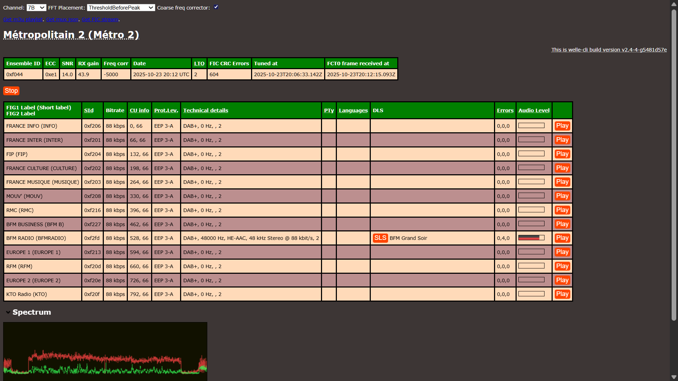The width and height of the screenshot is (678, 381).
Task: Open the Get mux json link
Action: (x=62, y=19)
